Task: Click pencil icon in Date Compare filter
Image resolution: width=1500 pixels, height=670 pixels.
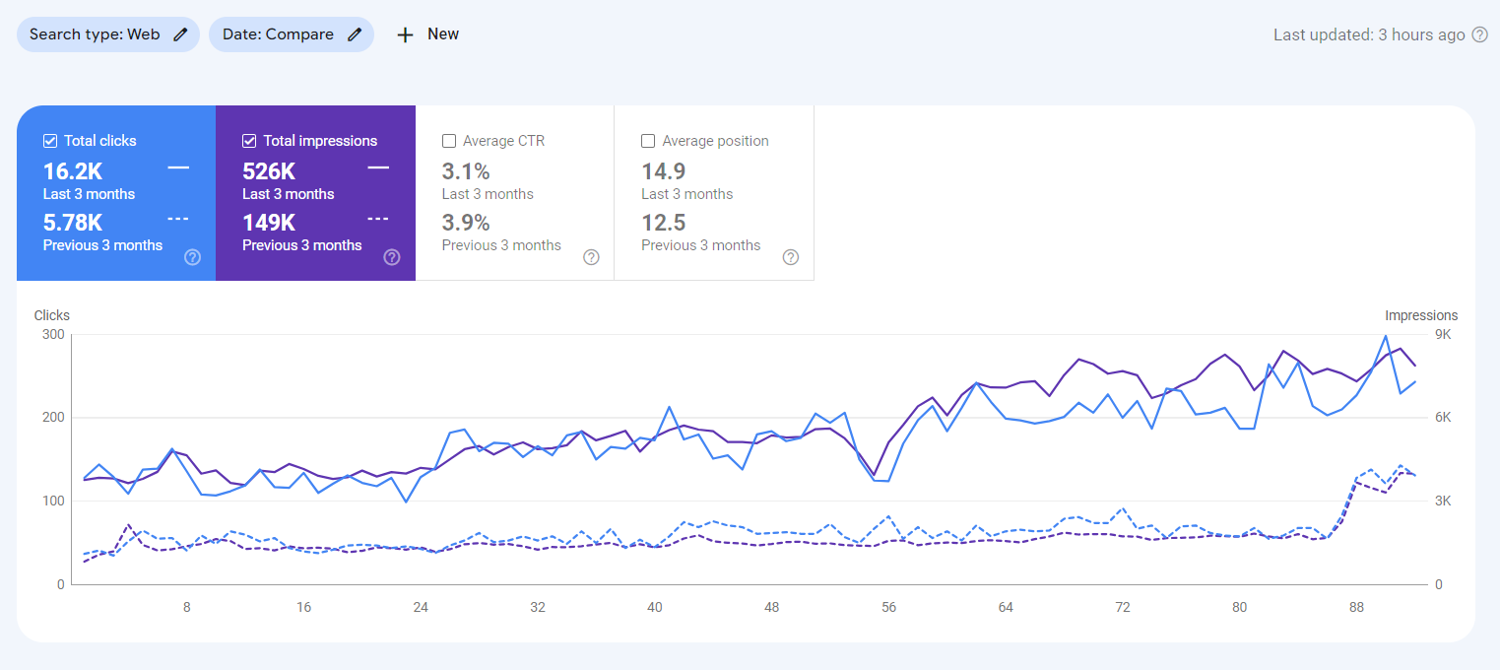Action: tap(355, 34)
